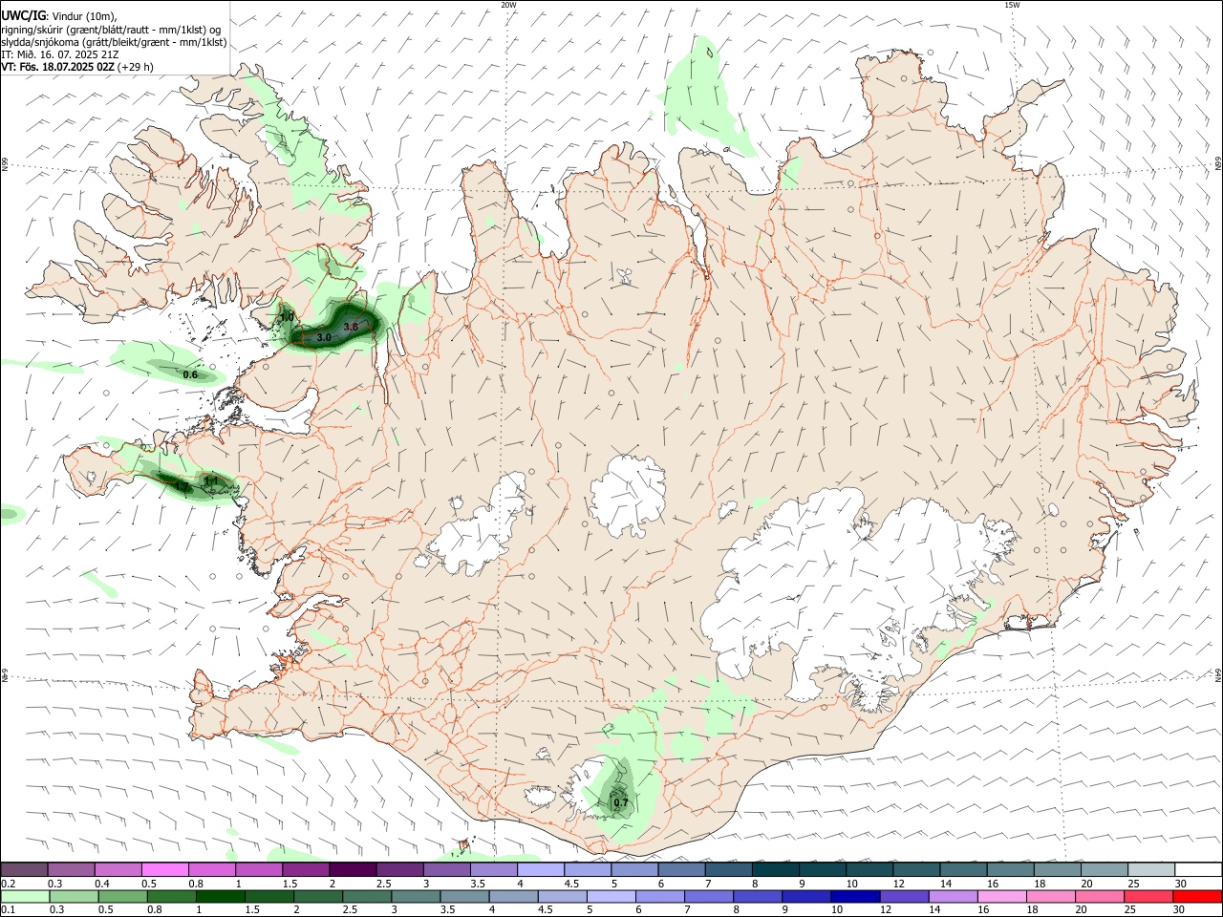Choose the white snow legend swatch at 30

click(1198, 869)
